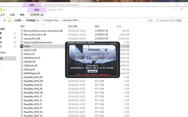Select the Patch application file icon

(x=22, y=46)
